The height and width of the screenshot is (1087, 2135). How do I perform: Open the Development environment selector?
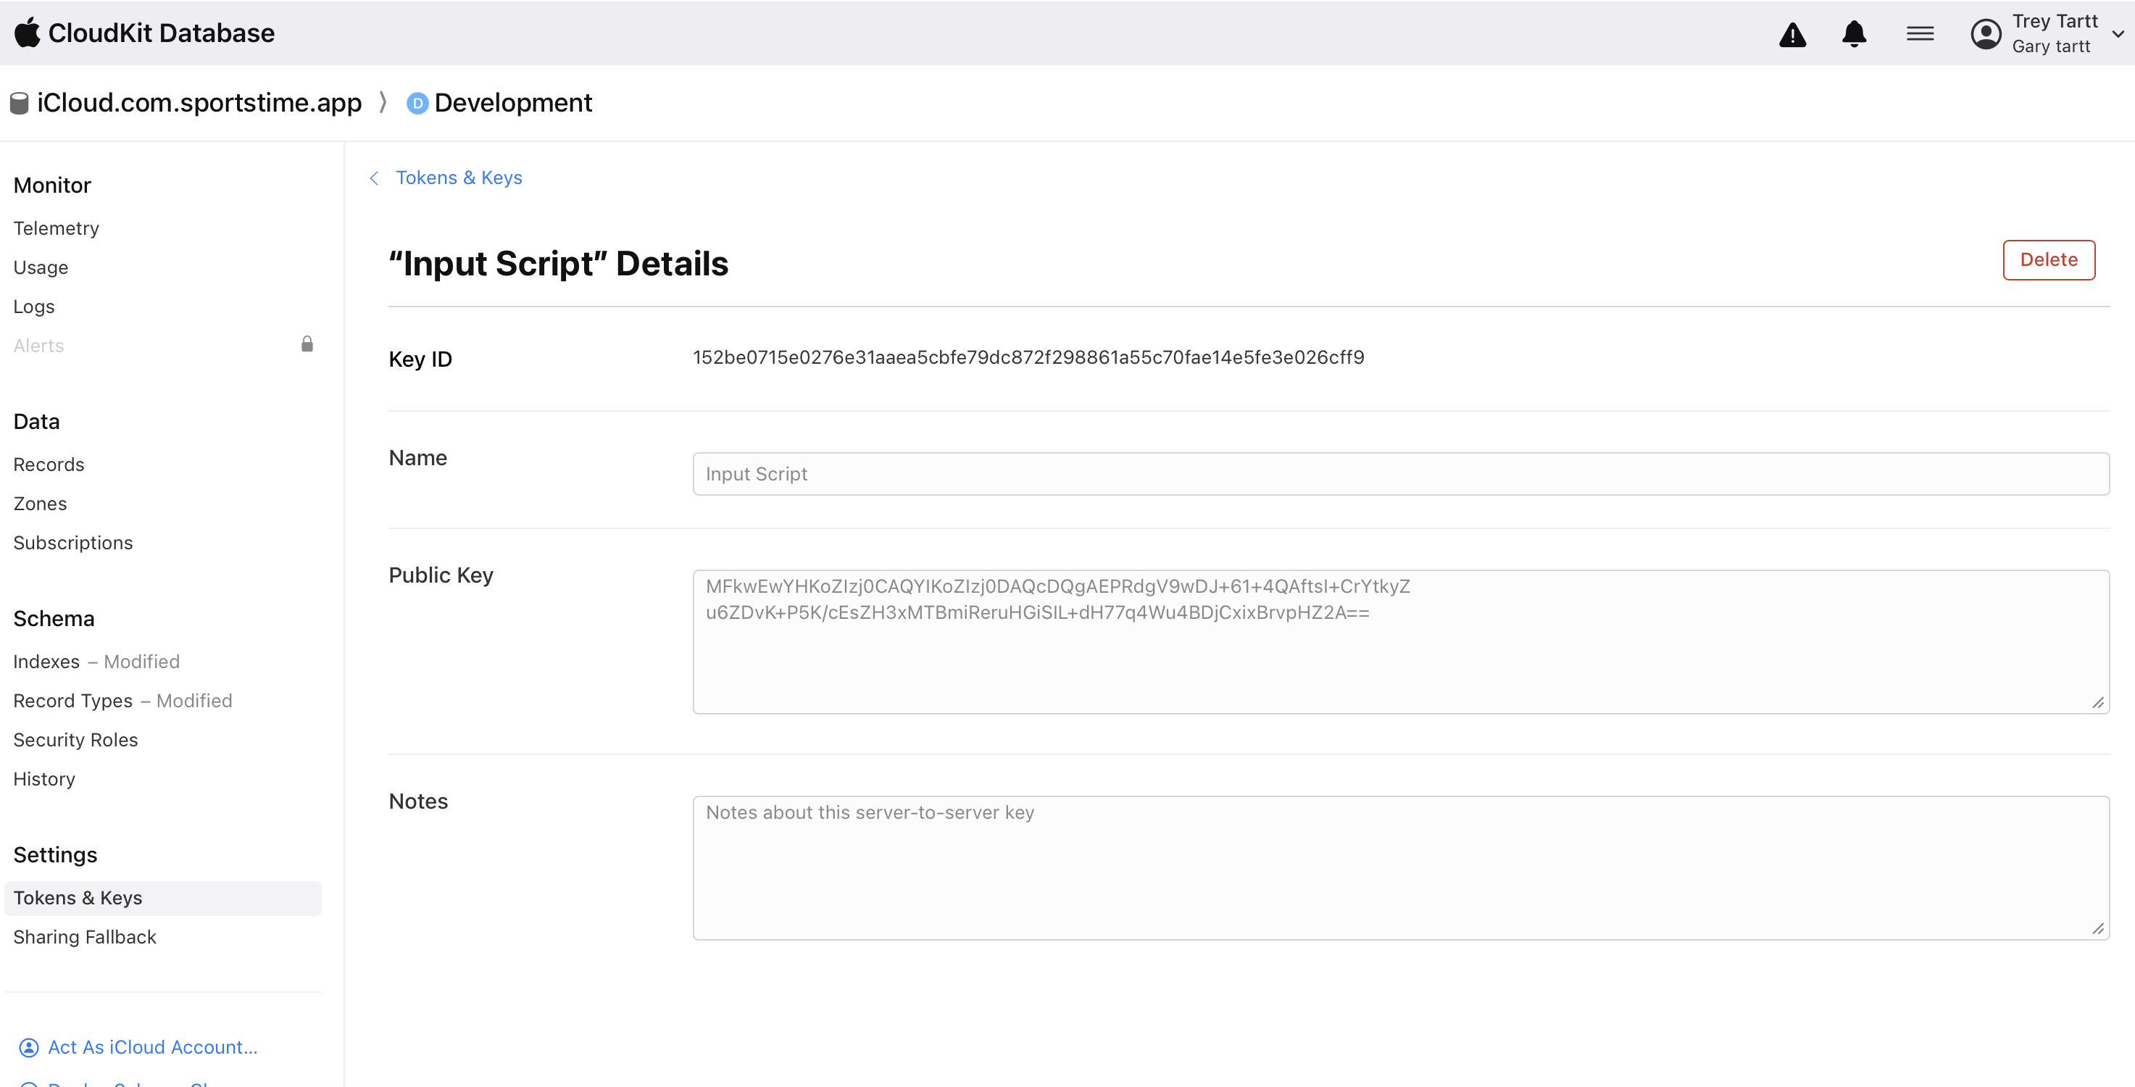[x=512, y=103]
